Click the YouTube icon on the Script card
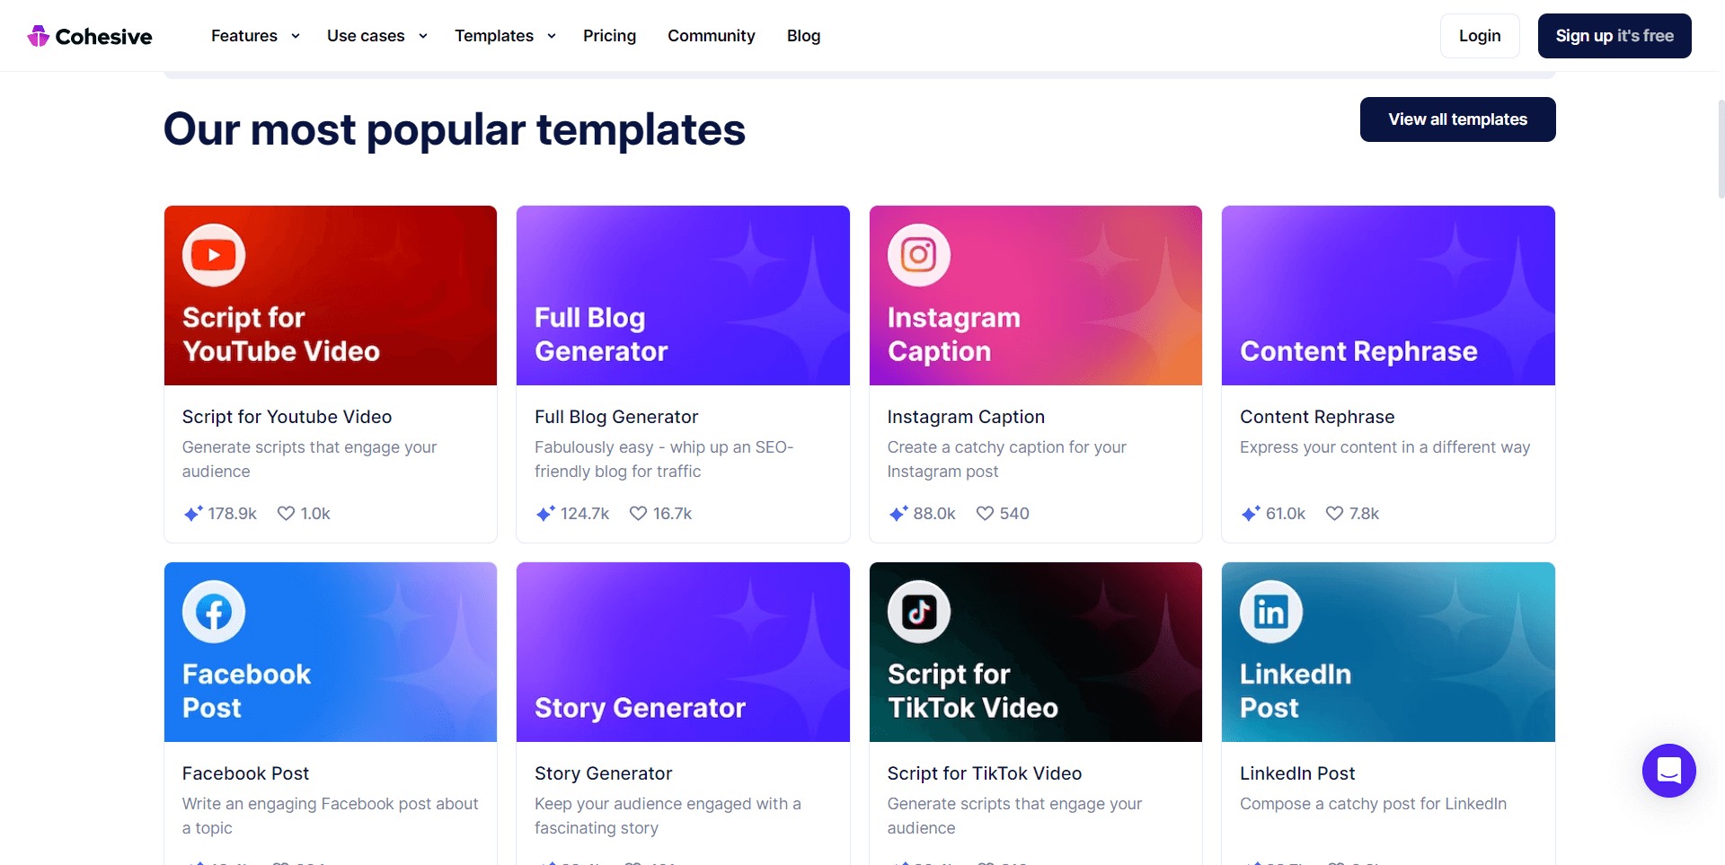Image resolution: width=1725 pixels, height=865 pixels. [214, 255]
